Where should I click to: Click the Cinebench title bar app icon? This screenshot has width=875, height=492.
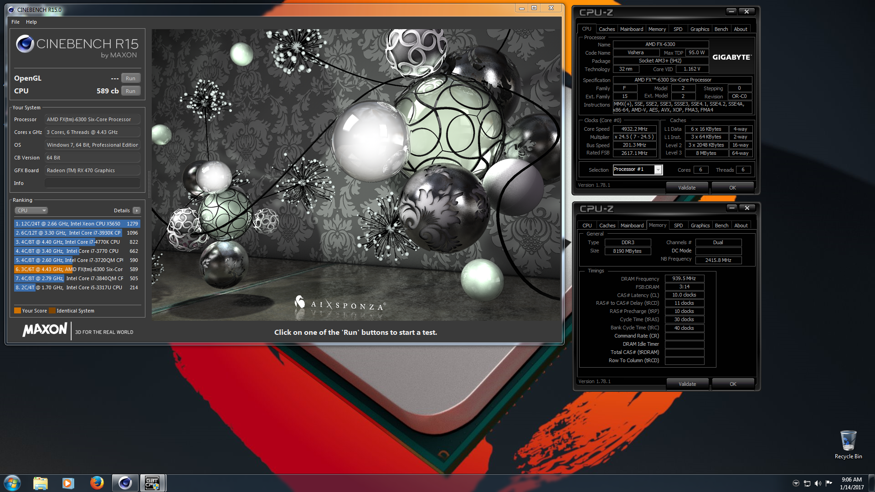(x=11, y=10)
